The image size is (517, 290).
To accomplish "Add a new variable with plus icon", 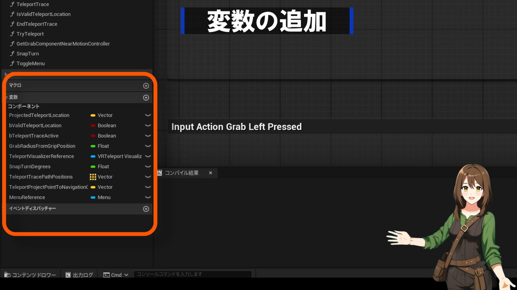I will pyautogui.click(x=146, y=97).
